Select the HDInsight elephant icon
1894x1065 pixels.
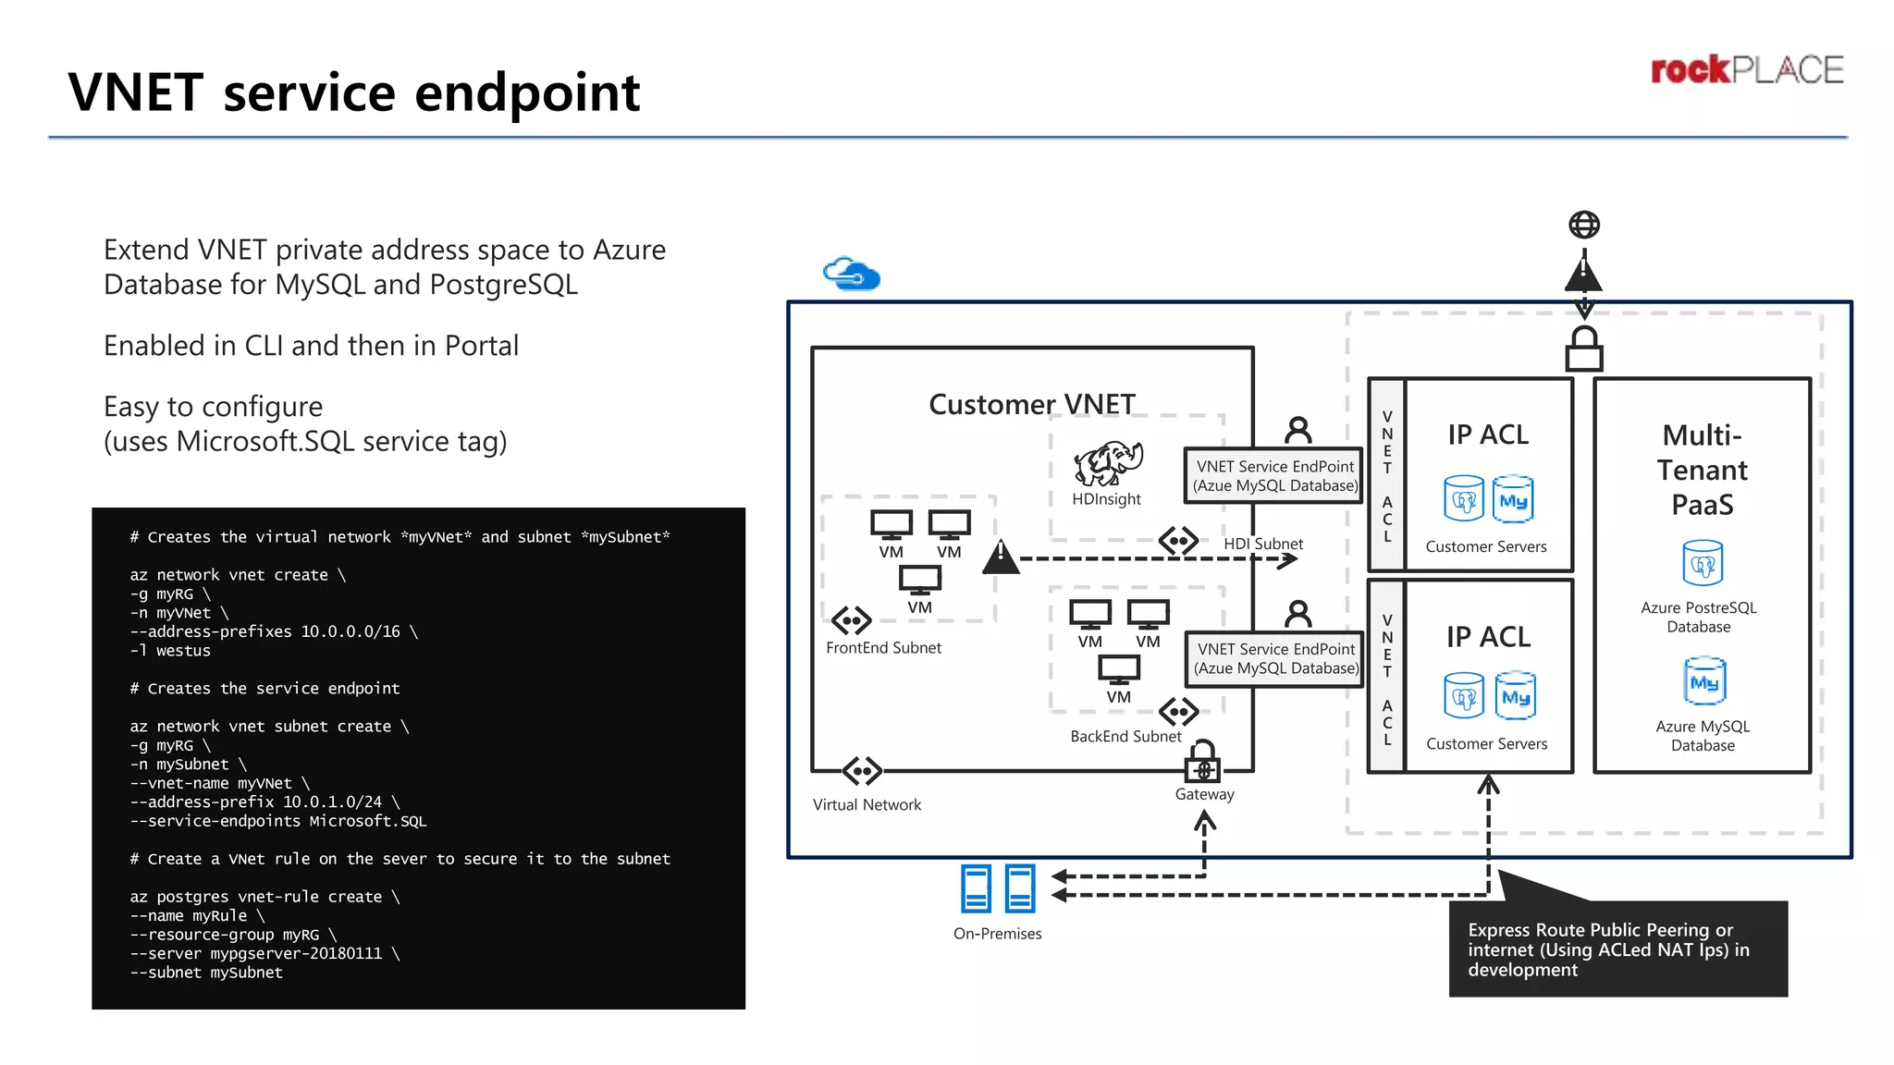pyautogui.click(x=1108, y=463)
